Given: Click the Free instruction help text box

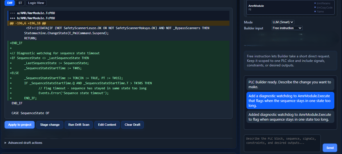Looking at the screenshot, I should [x=290, y=61].
